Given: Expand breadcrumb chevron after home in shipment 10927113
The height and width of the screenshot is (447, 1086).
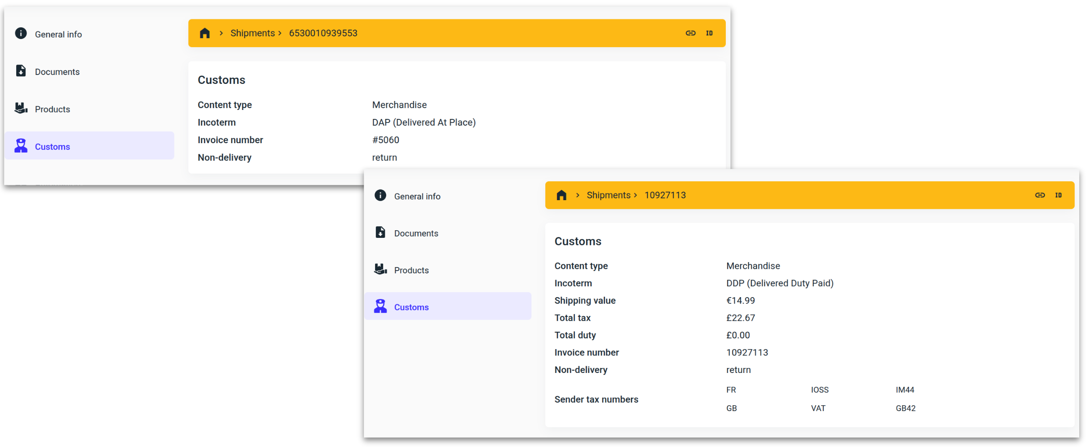Looking at the screenshot, I should [578, 195].
